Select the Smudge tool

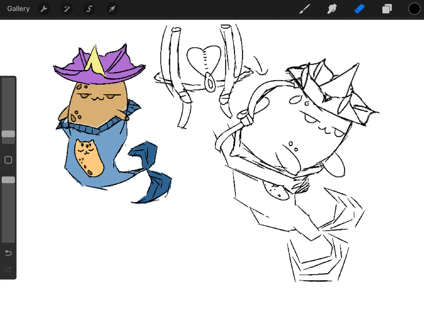click(x=332, y=9)
